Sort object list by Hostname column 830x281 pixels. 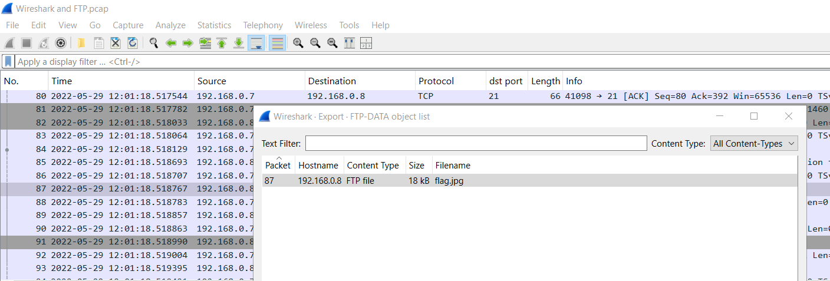[x=319, y=165]
